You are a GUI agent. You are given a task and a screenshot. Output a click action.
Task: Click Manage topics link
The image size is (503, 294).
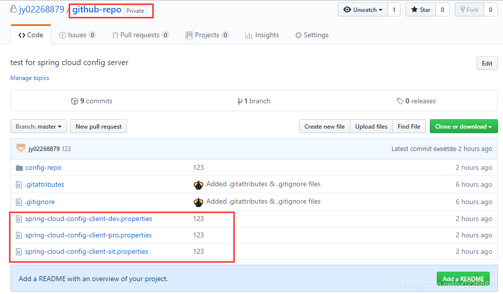(30, 78)
